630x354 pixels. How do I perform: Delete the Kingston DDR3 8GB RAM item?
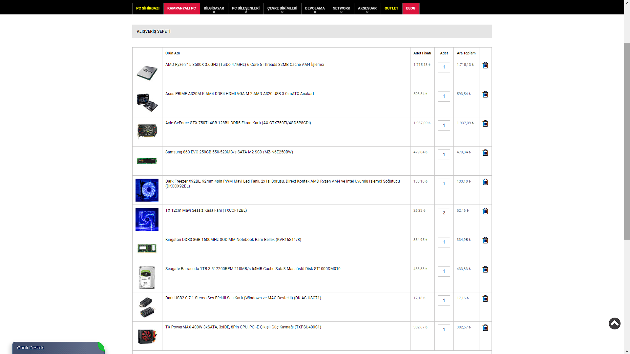pyautogui.click(x=485, y=240)
